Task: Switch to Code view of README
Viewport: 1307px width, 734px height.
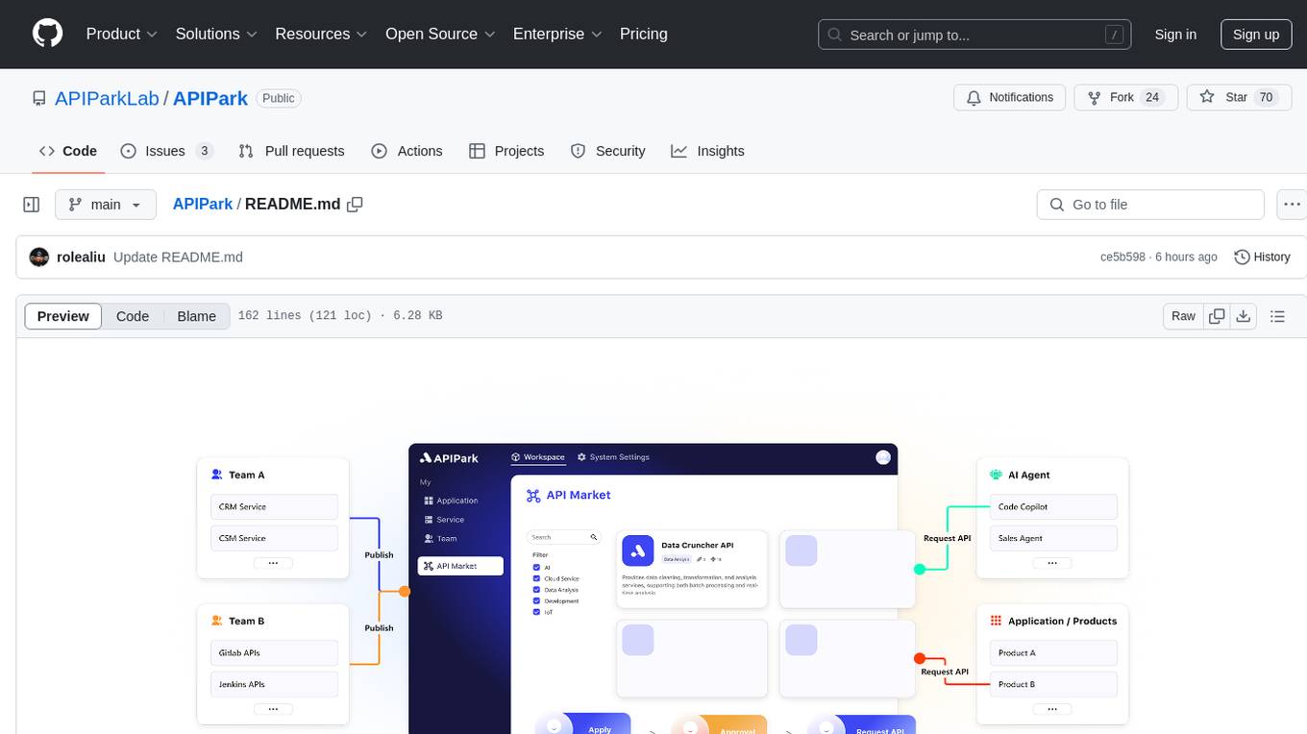Action: tap(133, 316)
